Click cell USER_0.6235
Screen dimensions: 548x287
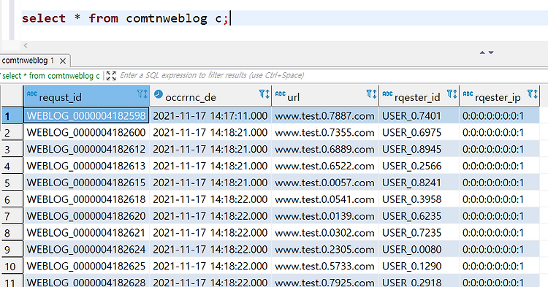(419, 216)
